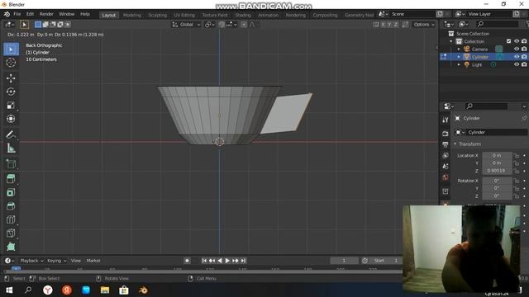Collapse the Collection in the outliner
Viewport: 529px width, 297px height.
pos(451,41)
